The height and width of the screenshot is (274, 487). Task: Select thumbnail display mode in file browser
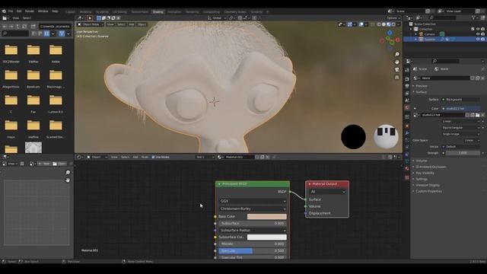[46, 33]
